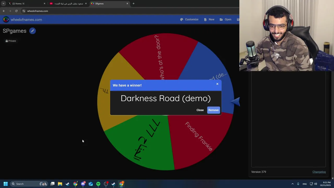Open File Explorer from the taskbar
The height and width of the screenshot is (188, 334).
[x=60, y=184]
